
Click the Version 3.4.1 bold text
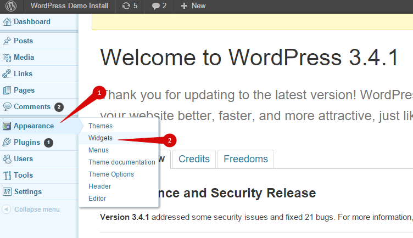click(125, 217)
